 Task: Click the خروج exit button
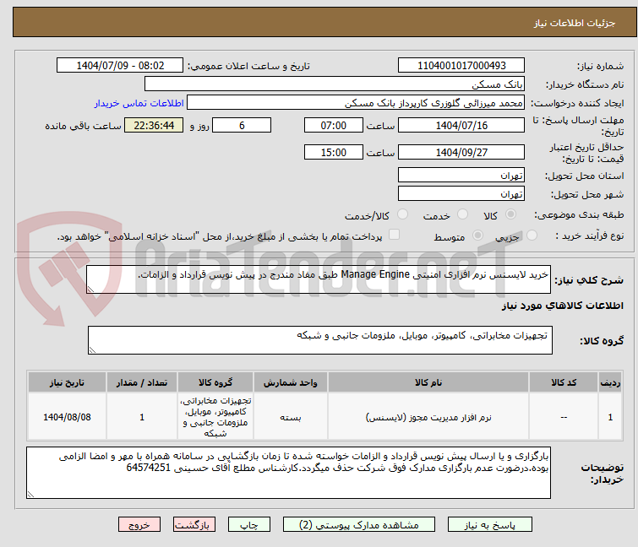(139, 525)
